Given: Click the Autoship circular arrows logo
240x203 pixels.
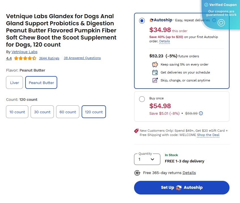Looking at the screenshot, I should [151, 20].
